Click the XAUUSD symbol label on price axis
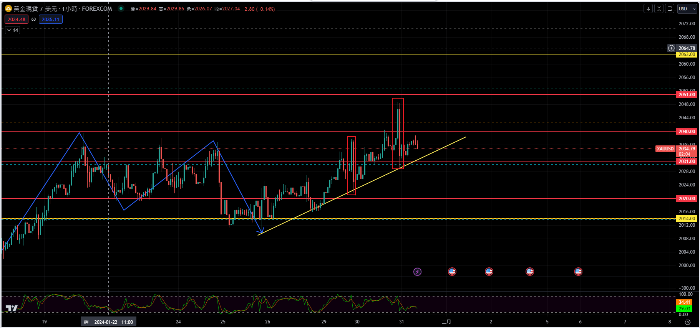The image size is (700, 328). [665, 149]
